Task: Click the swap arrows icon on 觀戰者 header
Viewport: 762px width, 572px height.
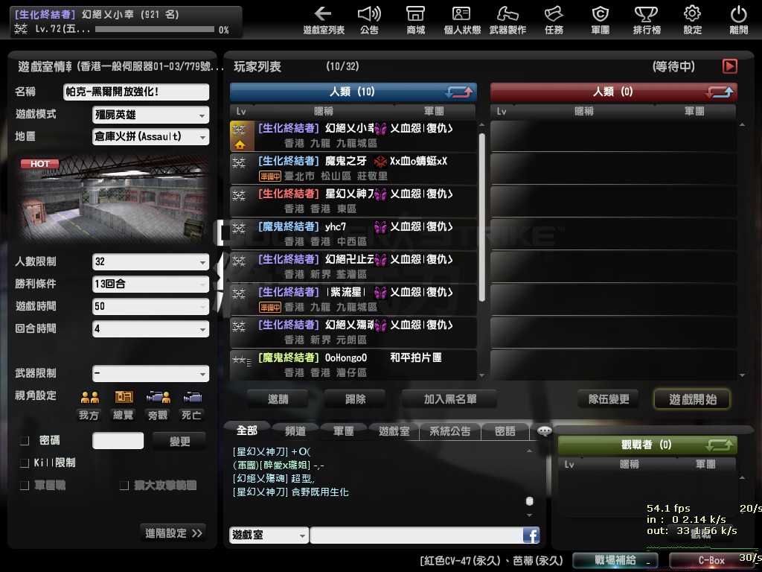Action: pos(720,445)
